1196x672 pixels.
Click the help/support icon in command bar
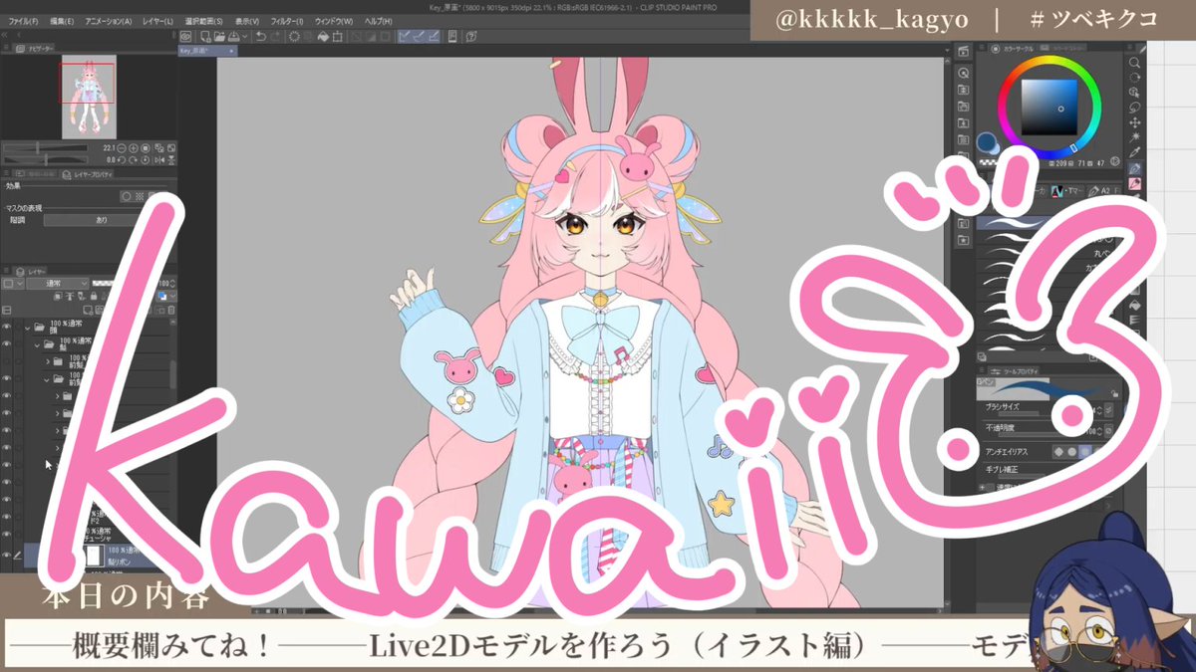tap(471, 37)
